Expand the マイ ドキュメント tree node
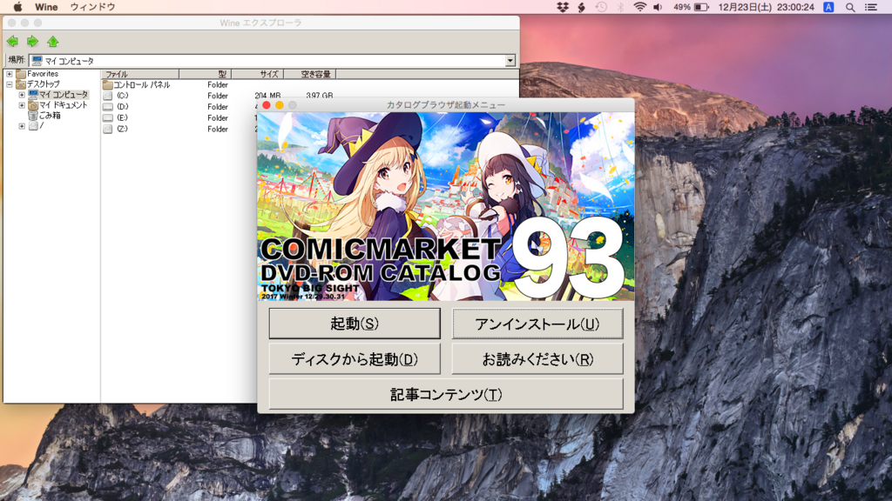Viewport: 892px width, 501px height. click(22, 105)
